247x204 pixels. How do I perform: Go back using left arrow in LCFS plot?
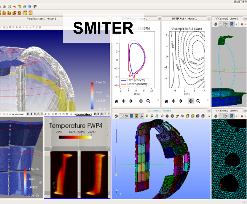pyautogui.click(x=123, y=101)
